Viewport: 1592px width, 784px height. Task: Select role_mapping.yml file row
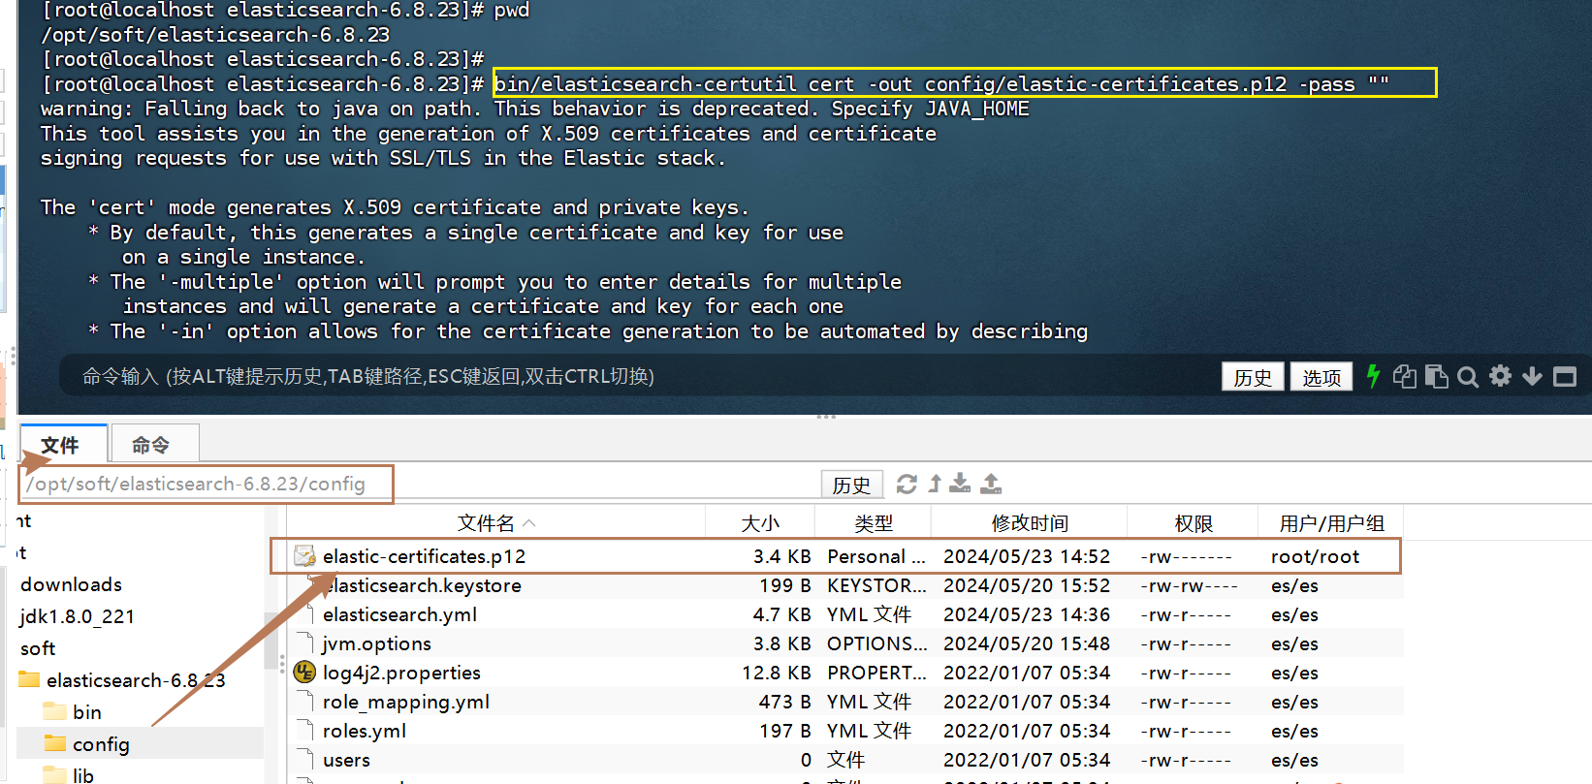(x=844, y=702)
